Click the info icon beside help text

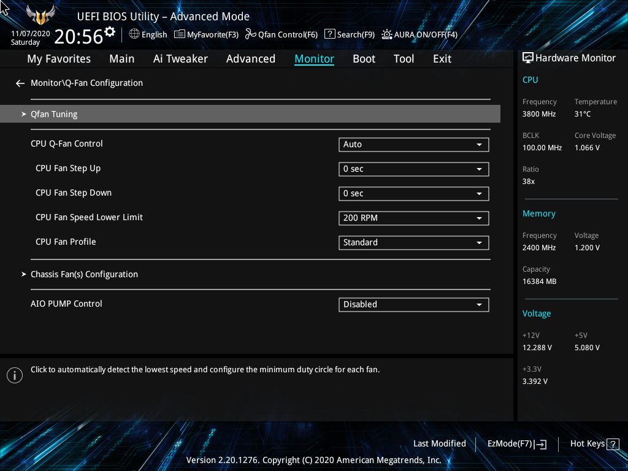tap(15, 375)
